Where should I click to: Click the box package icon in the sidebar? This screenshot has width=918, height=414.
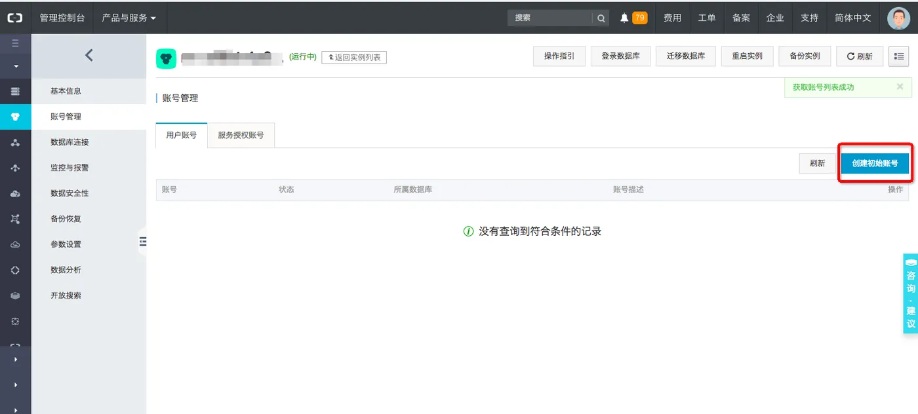pos(15,295)
